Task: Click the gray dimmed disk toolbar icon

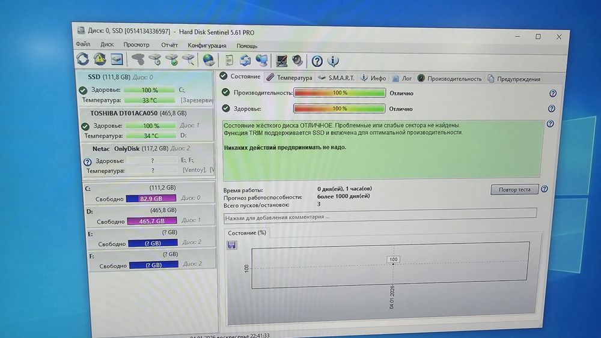Action: (x=138, y=59)
